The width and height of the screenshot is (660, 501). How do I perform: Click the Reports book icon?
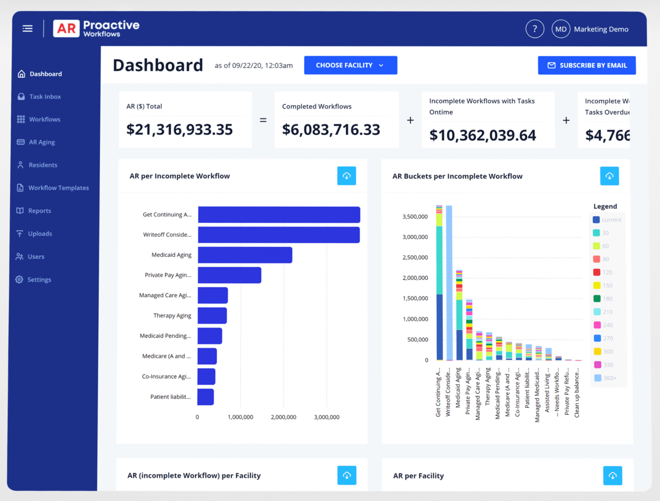[20, 211]
